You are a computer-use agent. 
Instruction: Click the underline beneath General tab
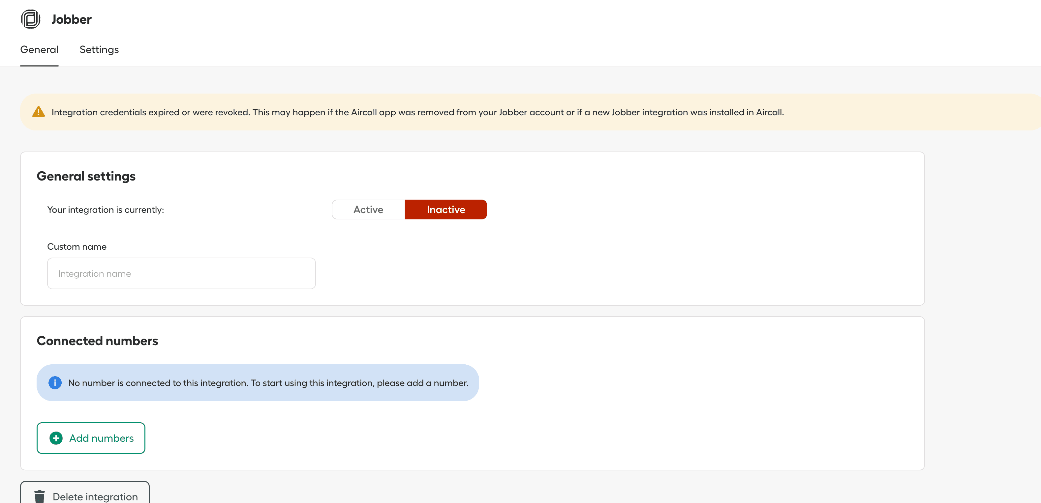[x=39, y=66]
